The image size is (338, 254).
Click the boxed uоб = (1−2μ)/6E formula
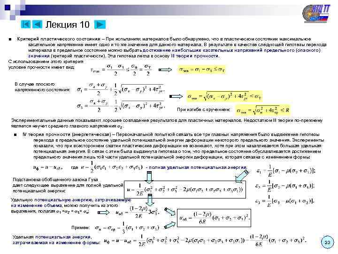point(214,218)
